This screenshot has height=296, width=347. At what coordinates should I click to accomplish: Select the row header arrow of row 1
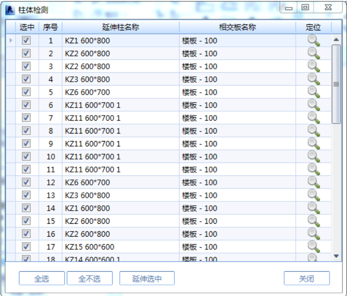pyautogui.click(x=10, y=40)
